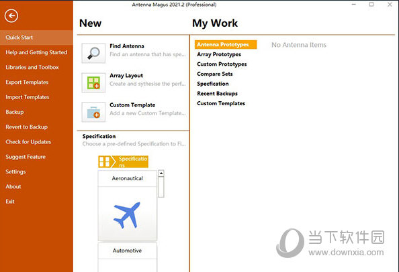The height and width of the screenshot is (272, 399).
Task: Open Specfication under My Work
Action: 213,84
